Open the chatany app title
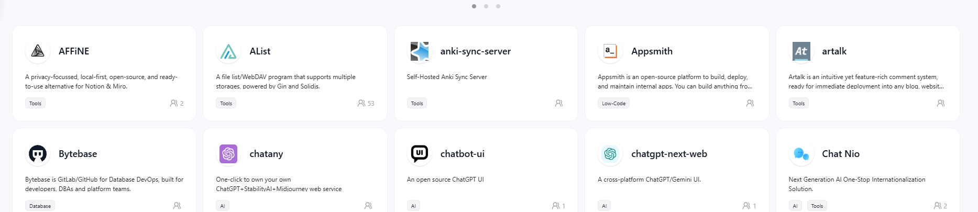 coord(266,154)
